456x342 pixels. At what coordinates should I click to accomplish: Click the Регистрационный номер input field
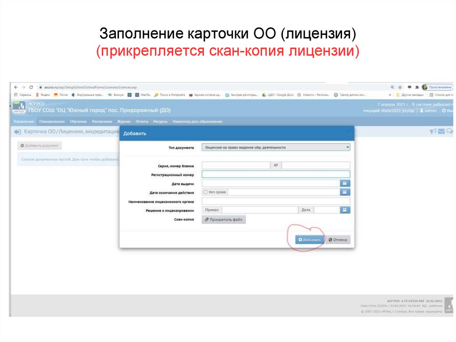276,175
